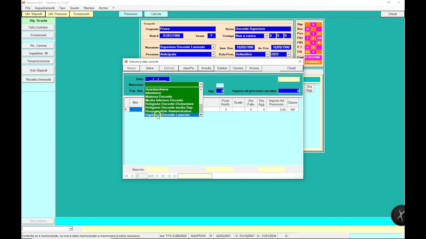Viewport: 426px width, 239px height.
Task: Select Materna Docente from Mansione list
Action: pos(172,97)
